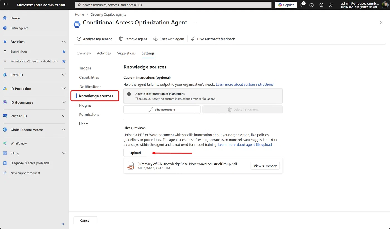
Task: Open the help question mark icon
Action: point(321,5)
